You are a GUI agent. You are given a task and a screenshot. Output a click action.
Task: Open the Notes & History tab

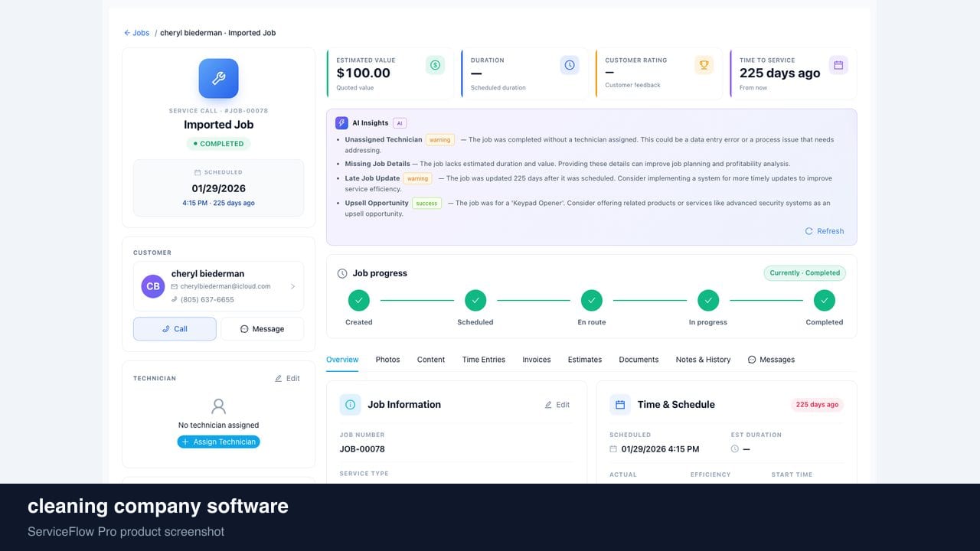pos(703,360)
